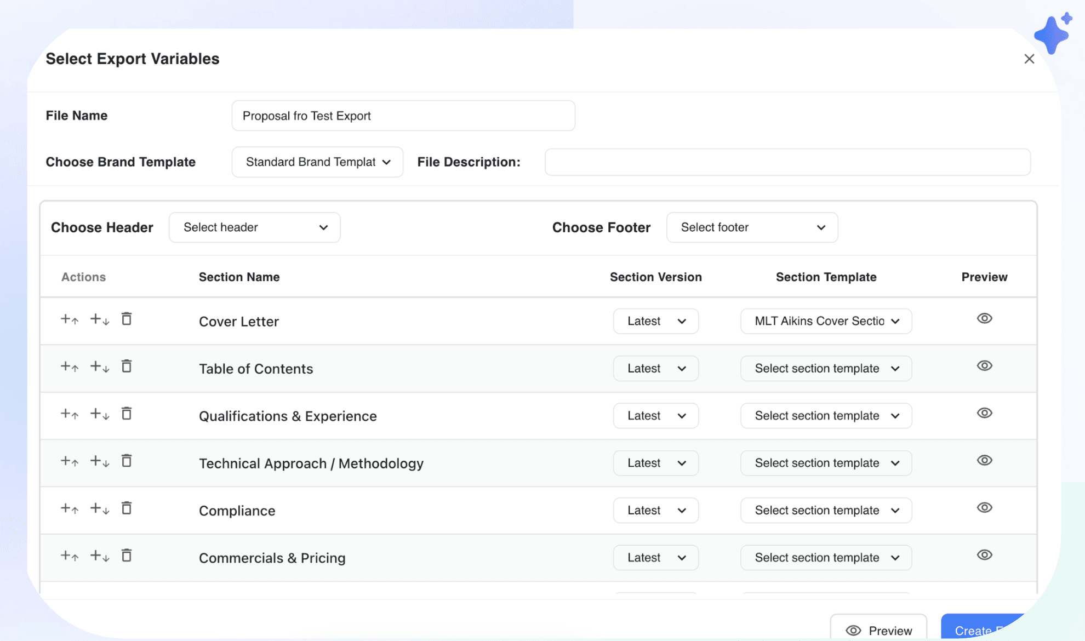This screenshot has width=1085, height=641.
Task: Click in the File Name field
Action: pos(403,116)
